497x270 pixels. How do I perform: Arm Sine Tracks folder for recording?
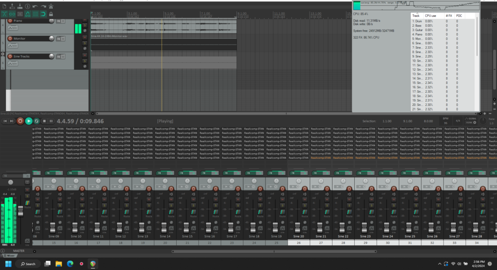tap(10, 56)
